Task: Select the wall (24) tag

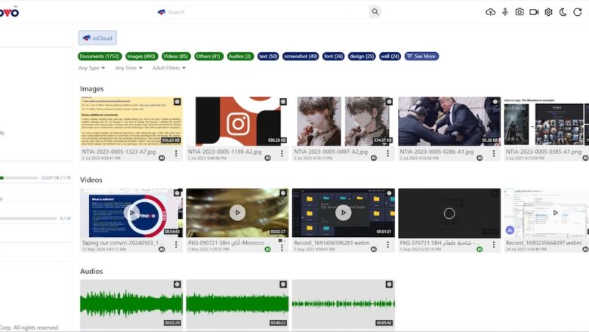Action: pos(390,57)
